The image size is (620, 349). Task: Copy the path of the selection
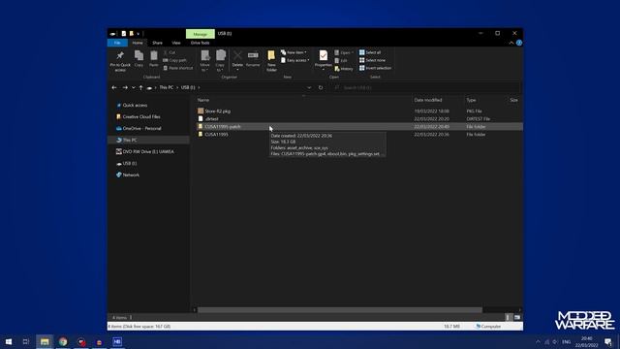point(174,60)
